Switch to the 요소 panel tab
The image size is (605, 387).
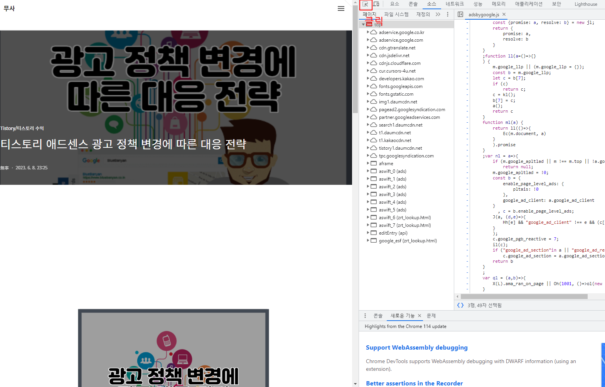395,4
